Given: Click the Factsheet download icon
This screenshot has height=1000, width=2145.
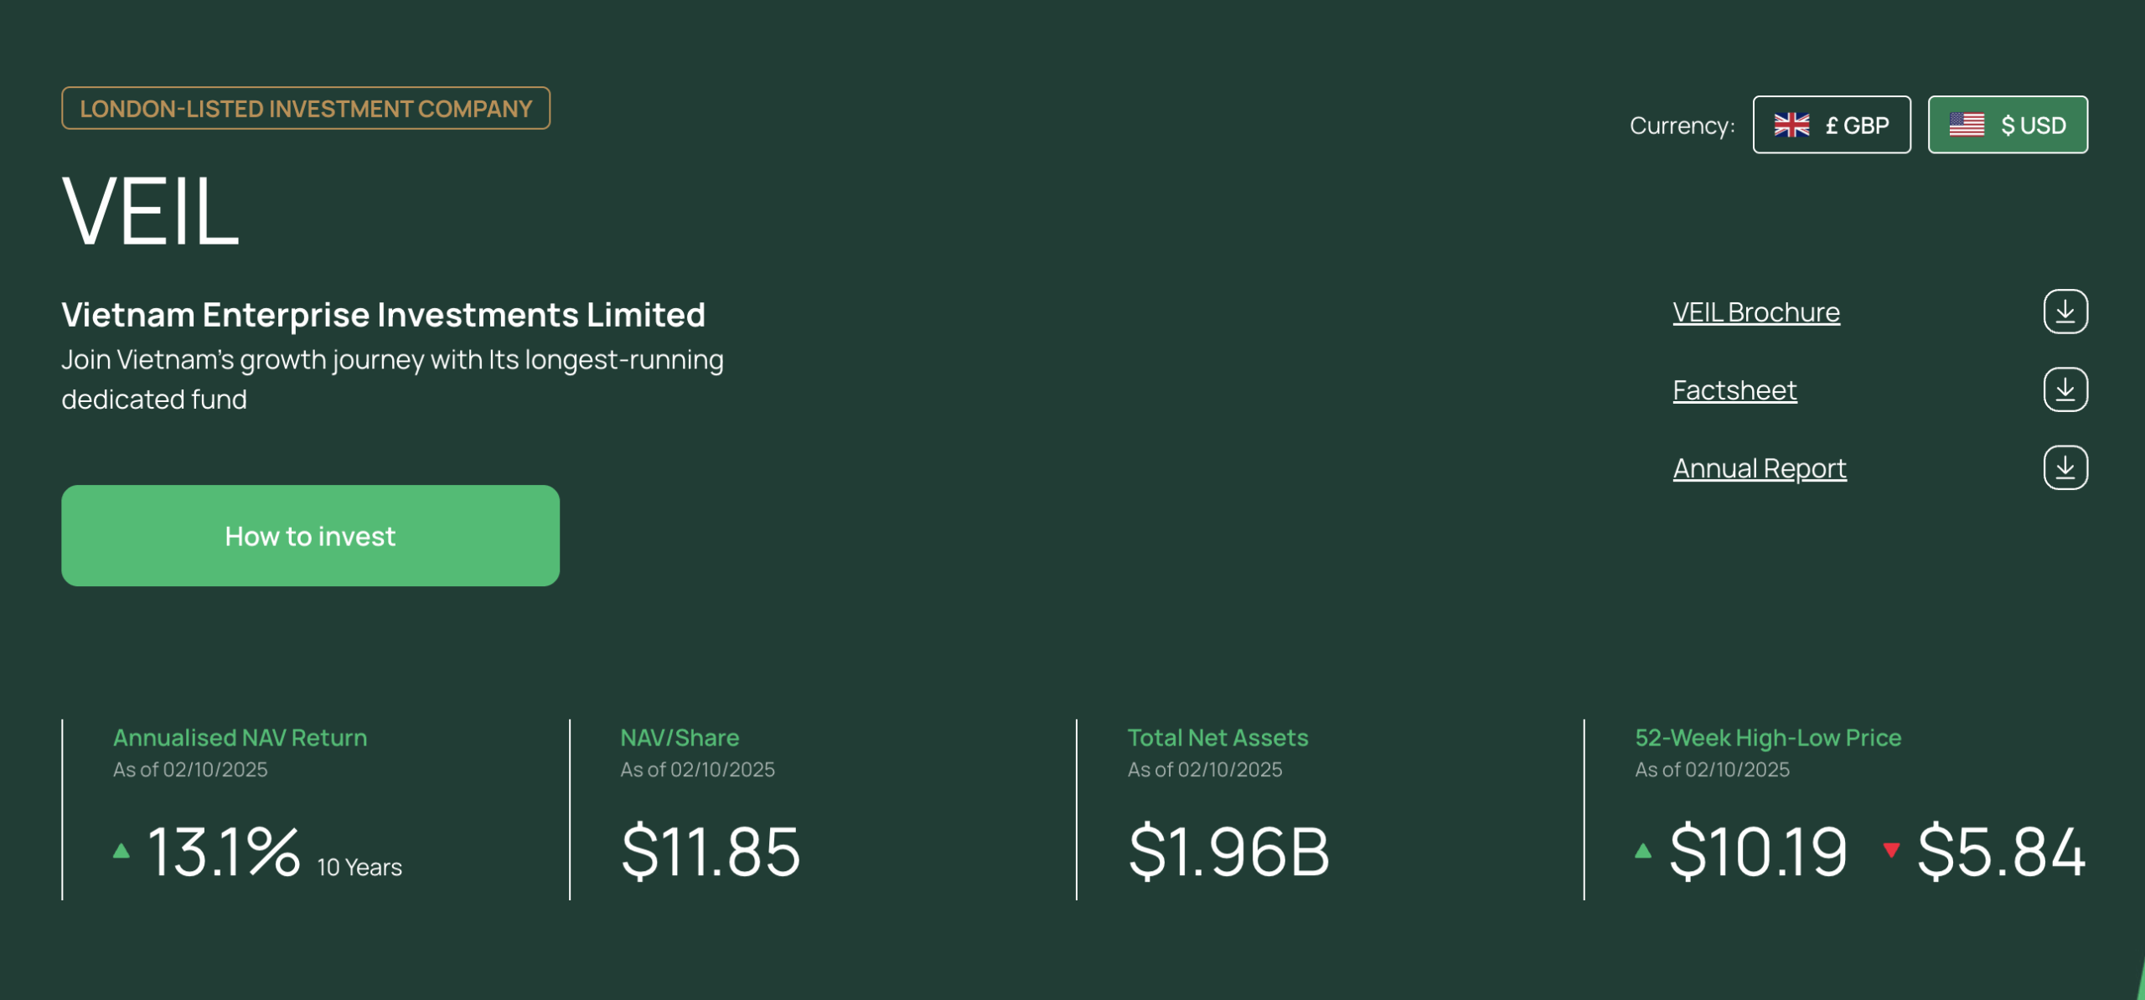Looking at the screenshot, I should tap(2065, 389).
